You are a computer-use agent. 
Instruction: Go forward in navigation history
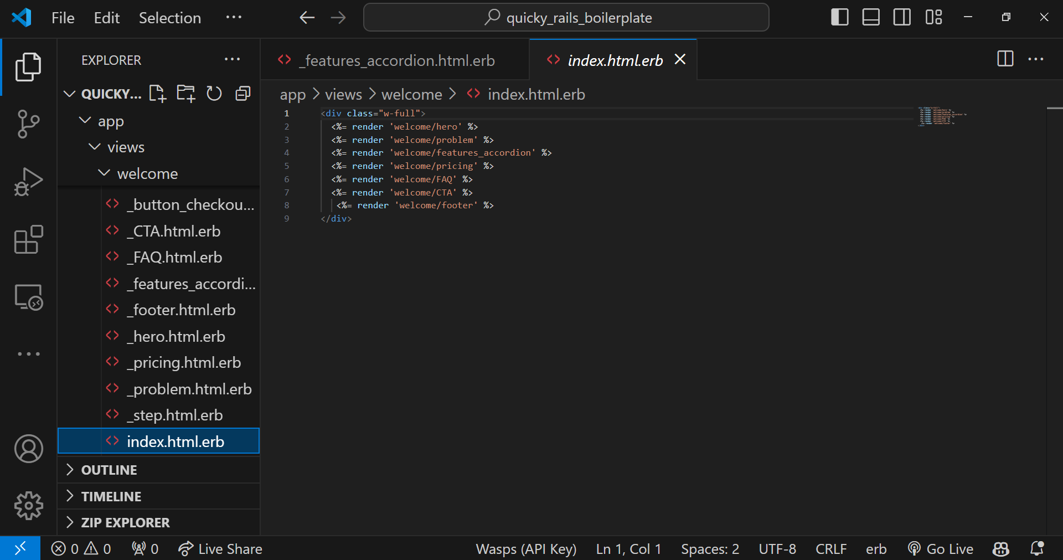(338, 18)
